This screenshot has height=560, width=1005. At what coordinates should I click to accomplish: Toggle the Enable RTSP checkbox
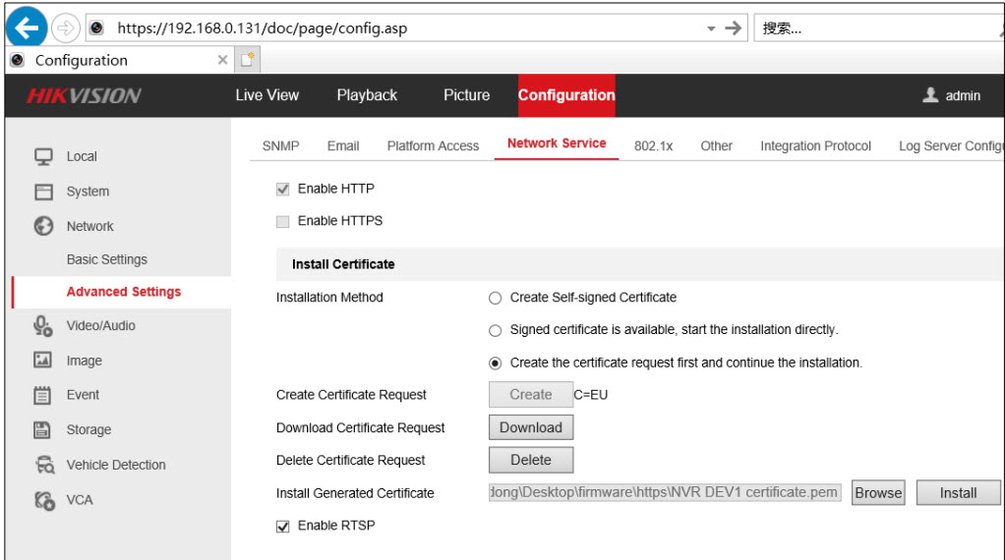coord(283,526)
